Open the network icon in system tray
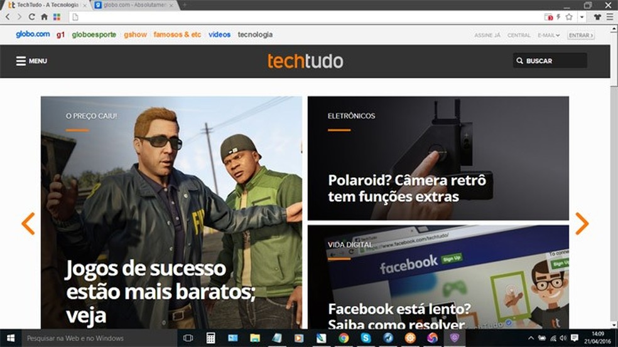618x347 pixels. (553, 338)
